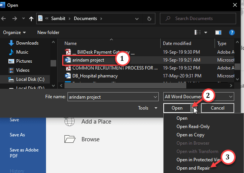
Task: Expand the Tools dropdown
Action: (147, 108)
